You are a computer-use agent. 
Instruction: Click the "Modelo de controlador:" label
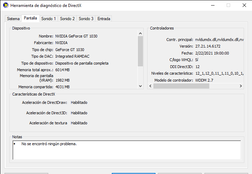tap(174, 80)
